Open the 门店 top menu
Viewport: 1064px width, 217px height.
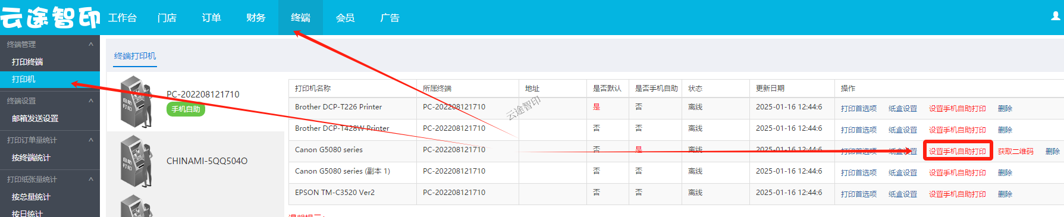point(167,18)
